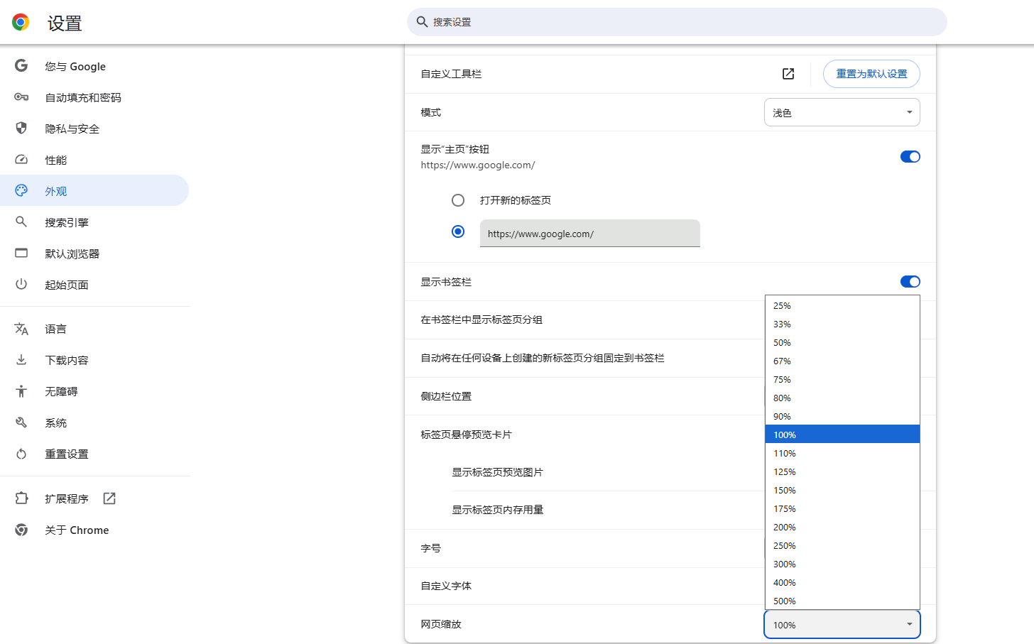Choose 125% zoom option
Viewport: 1034px width, 644px height.
tap(842, 471)
